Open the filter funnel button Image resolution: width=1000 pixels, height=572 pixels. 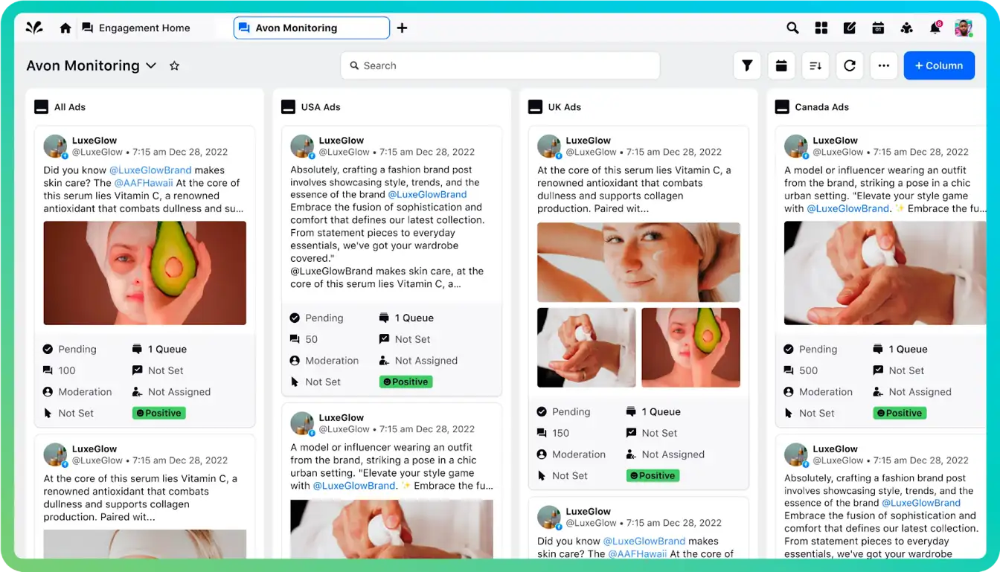[x=747, y=65]
